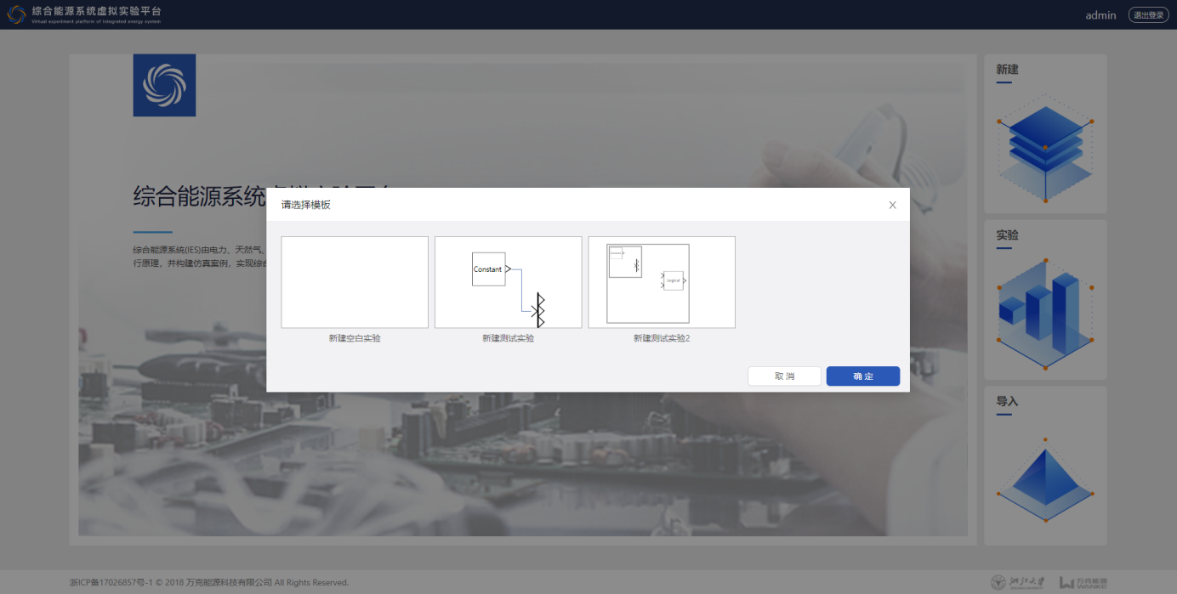Click the 新建 card heading
The width and height of the screenshot is (1177, 594).
pyautogui.click(x=1007, y=70)
